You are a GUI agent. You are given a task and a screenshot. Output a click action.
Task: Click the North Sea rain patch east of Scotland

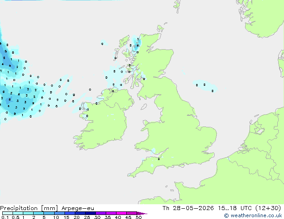(x=205, y=86)
